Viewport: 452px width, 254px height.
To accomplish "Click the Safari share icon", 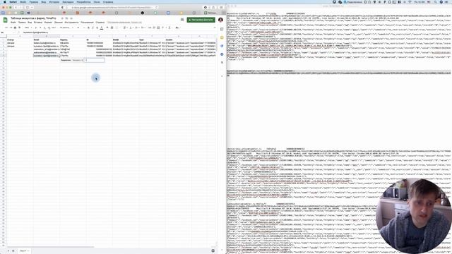I will click(213, 7).
